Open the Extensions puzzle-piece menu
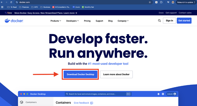Viewport: 197px width, 106px height. point(161,2)
